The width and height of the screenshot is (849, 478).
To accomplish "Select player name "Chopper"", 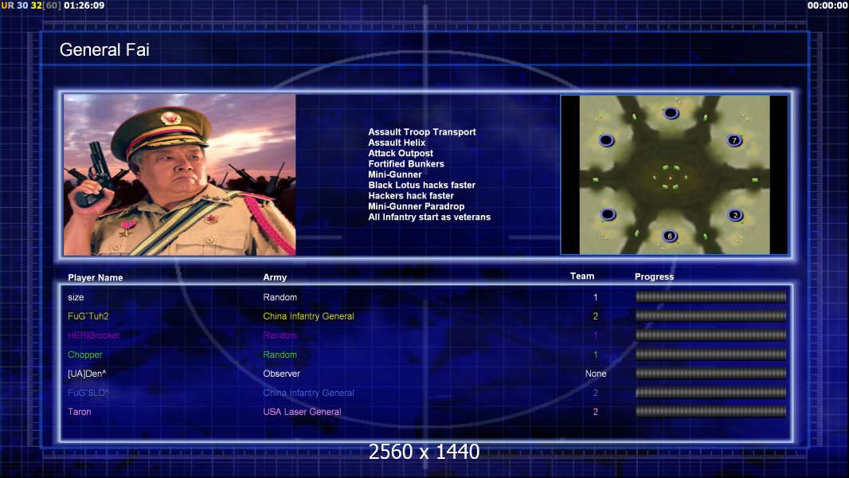I will (85, 355).
